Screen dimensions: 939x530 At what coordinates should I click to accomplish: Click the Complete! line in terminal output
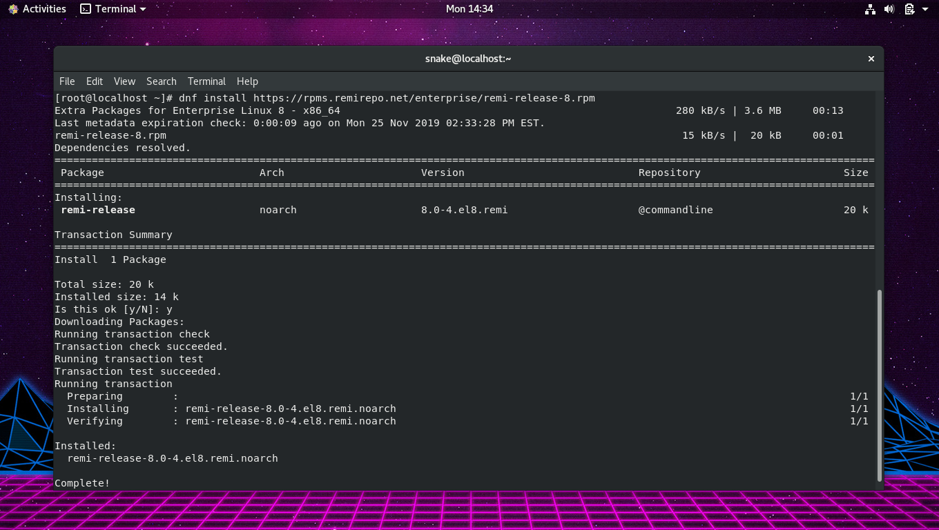(82, 483)
